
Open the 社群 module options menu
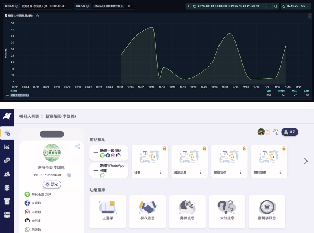point(161,172)
